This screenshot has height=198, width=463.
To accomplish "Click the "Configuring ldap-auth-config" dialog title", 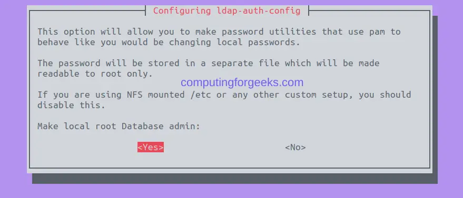I will pos(227,11).
